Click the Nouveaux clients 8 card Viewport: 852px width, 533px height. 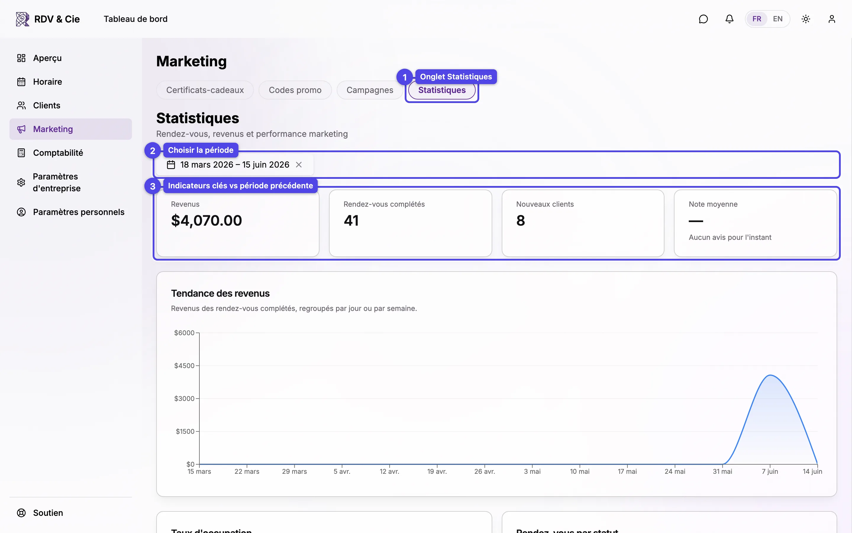coord(583,223)
